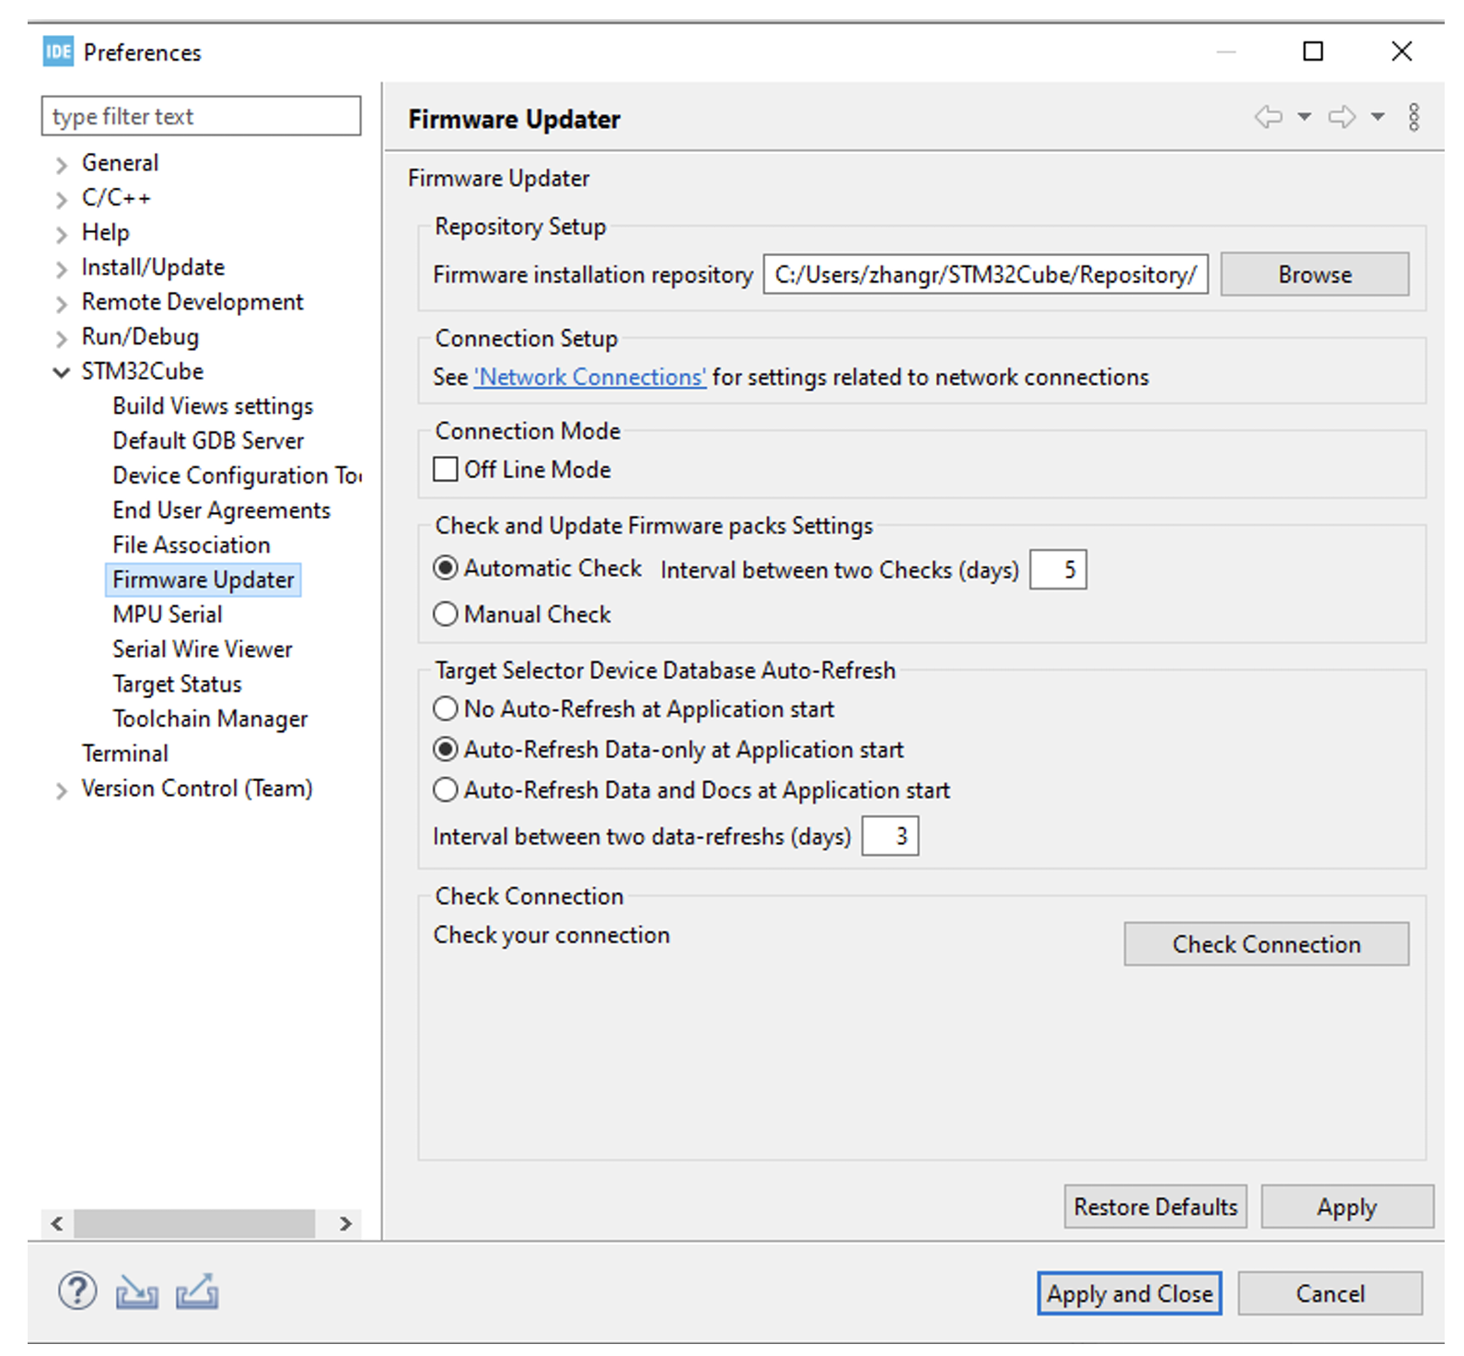Click the export preferences icon
The height and width of the screenshot is (1356, 1464).
(x=197, y=1292)
